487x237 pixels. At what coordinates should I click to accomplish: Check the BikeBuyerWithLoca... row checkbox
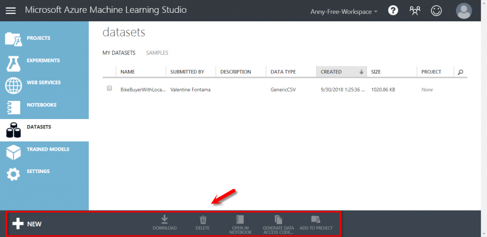tap(109, 88)
